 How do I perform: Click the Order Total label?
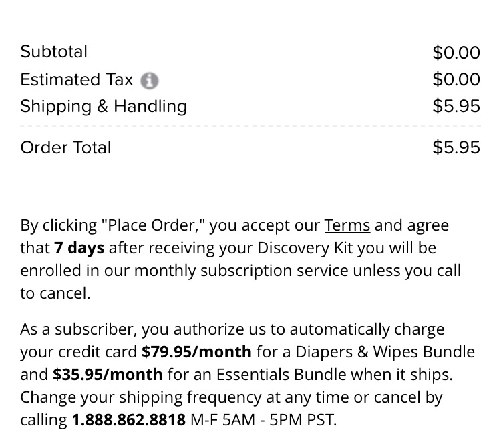pyautogui.click(x=66, y=148)
